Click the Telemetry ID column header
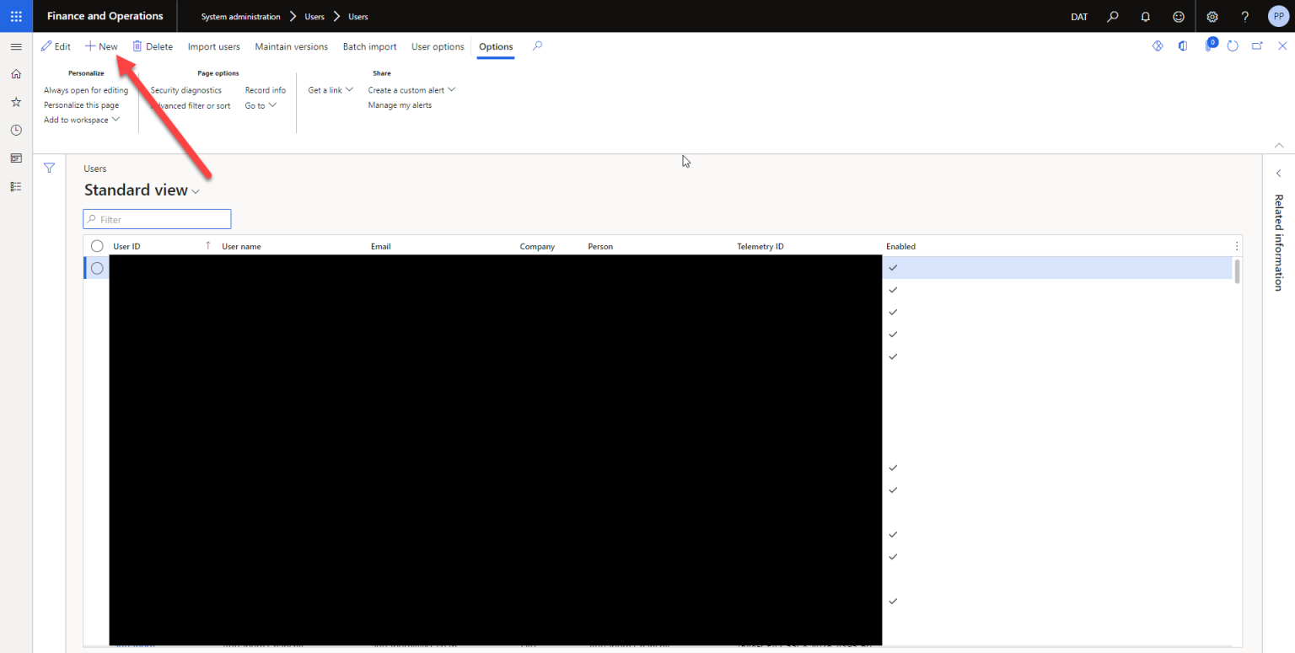This screenshot has width=1295, height=653. pos(760,246)
